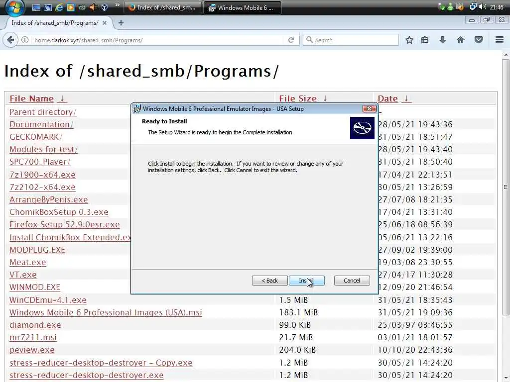Click Back in setup wizard
This screenshot has height=382, width=510.
point(269,281)
